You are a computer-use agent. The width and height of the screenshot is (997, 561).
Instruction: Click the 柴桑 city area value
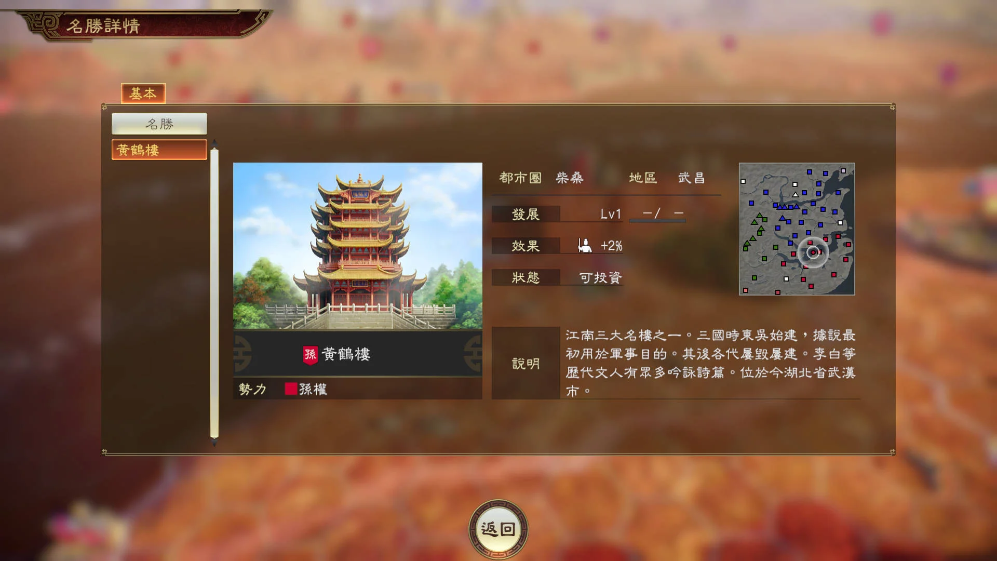click(570, 178)
